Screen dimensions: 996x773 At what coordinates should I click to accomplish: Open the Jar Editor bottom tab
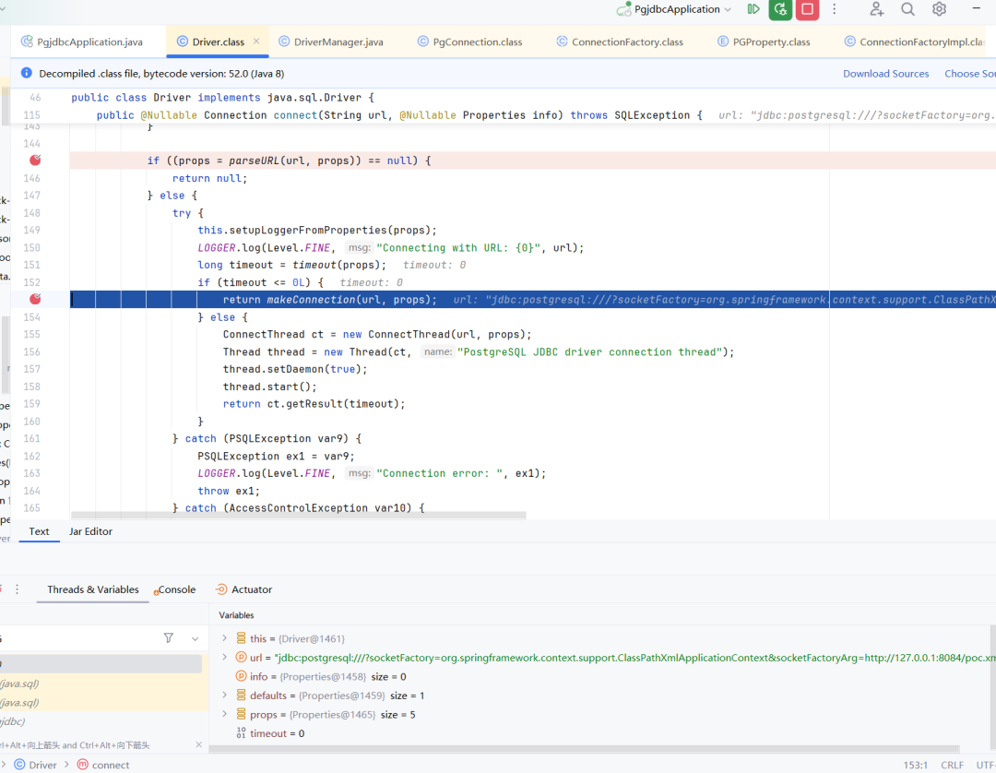[x=90, y=531]
